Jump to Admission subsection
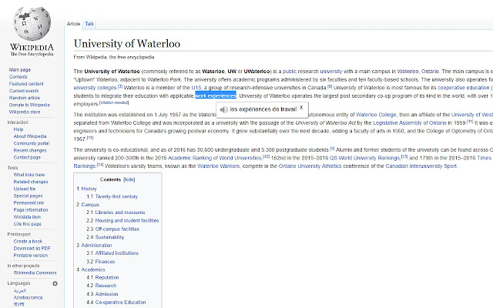Screen dimensions: 493x308 tap(106, 294)
